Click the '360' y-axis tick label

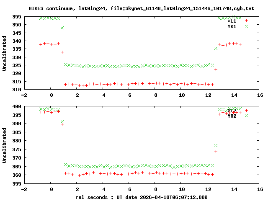[17, 175]
